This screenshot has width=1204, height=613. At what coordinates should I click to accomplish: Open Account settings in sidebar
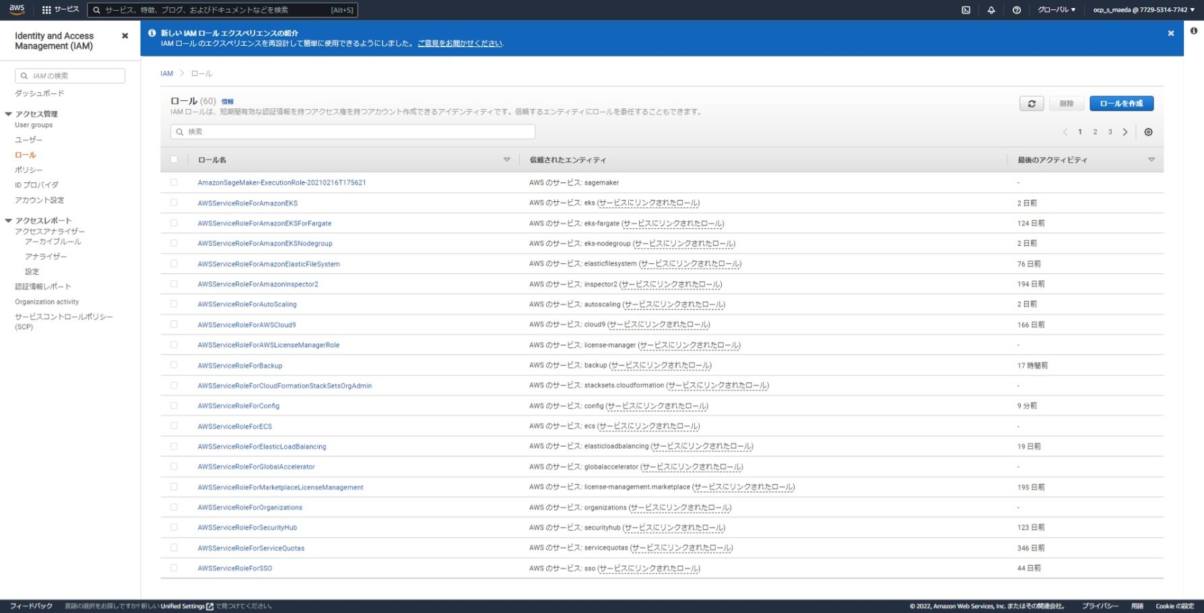[x=40, y=201]
